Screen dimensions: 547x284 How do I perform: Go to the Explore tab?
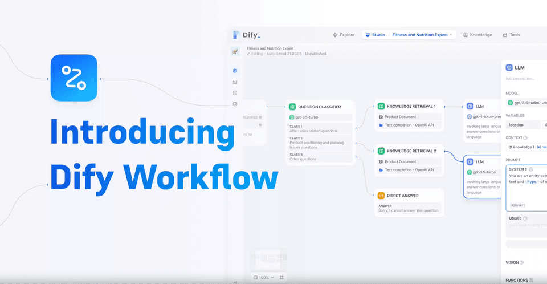344,35
